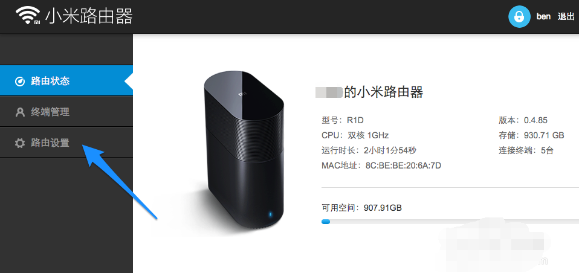Image resolution: width=579 pixels, height=273 pixels.
Task: Open the 路由设置 menu item
Action: point(66,143)
